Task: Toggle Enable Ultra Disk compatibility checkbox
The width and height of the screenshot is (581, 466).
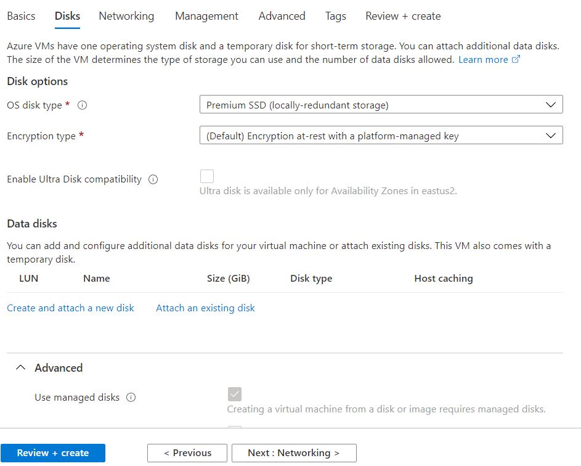Action: [207, 177]
